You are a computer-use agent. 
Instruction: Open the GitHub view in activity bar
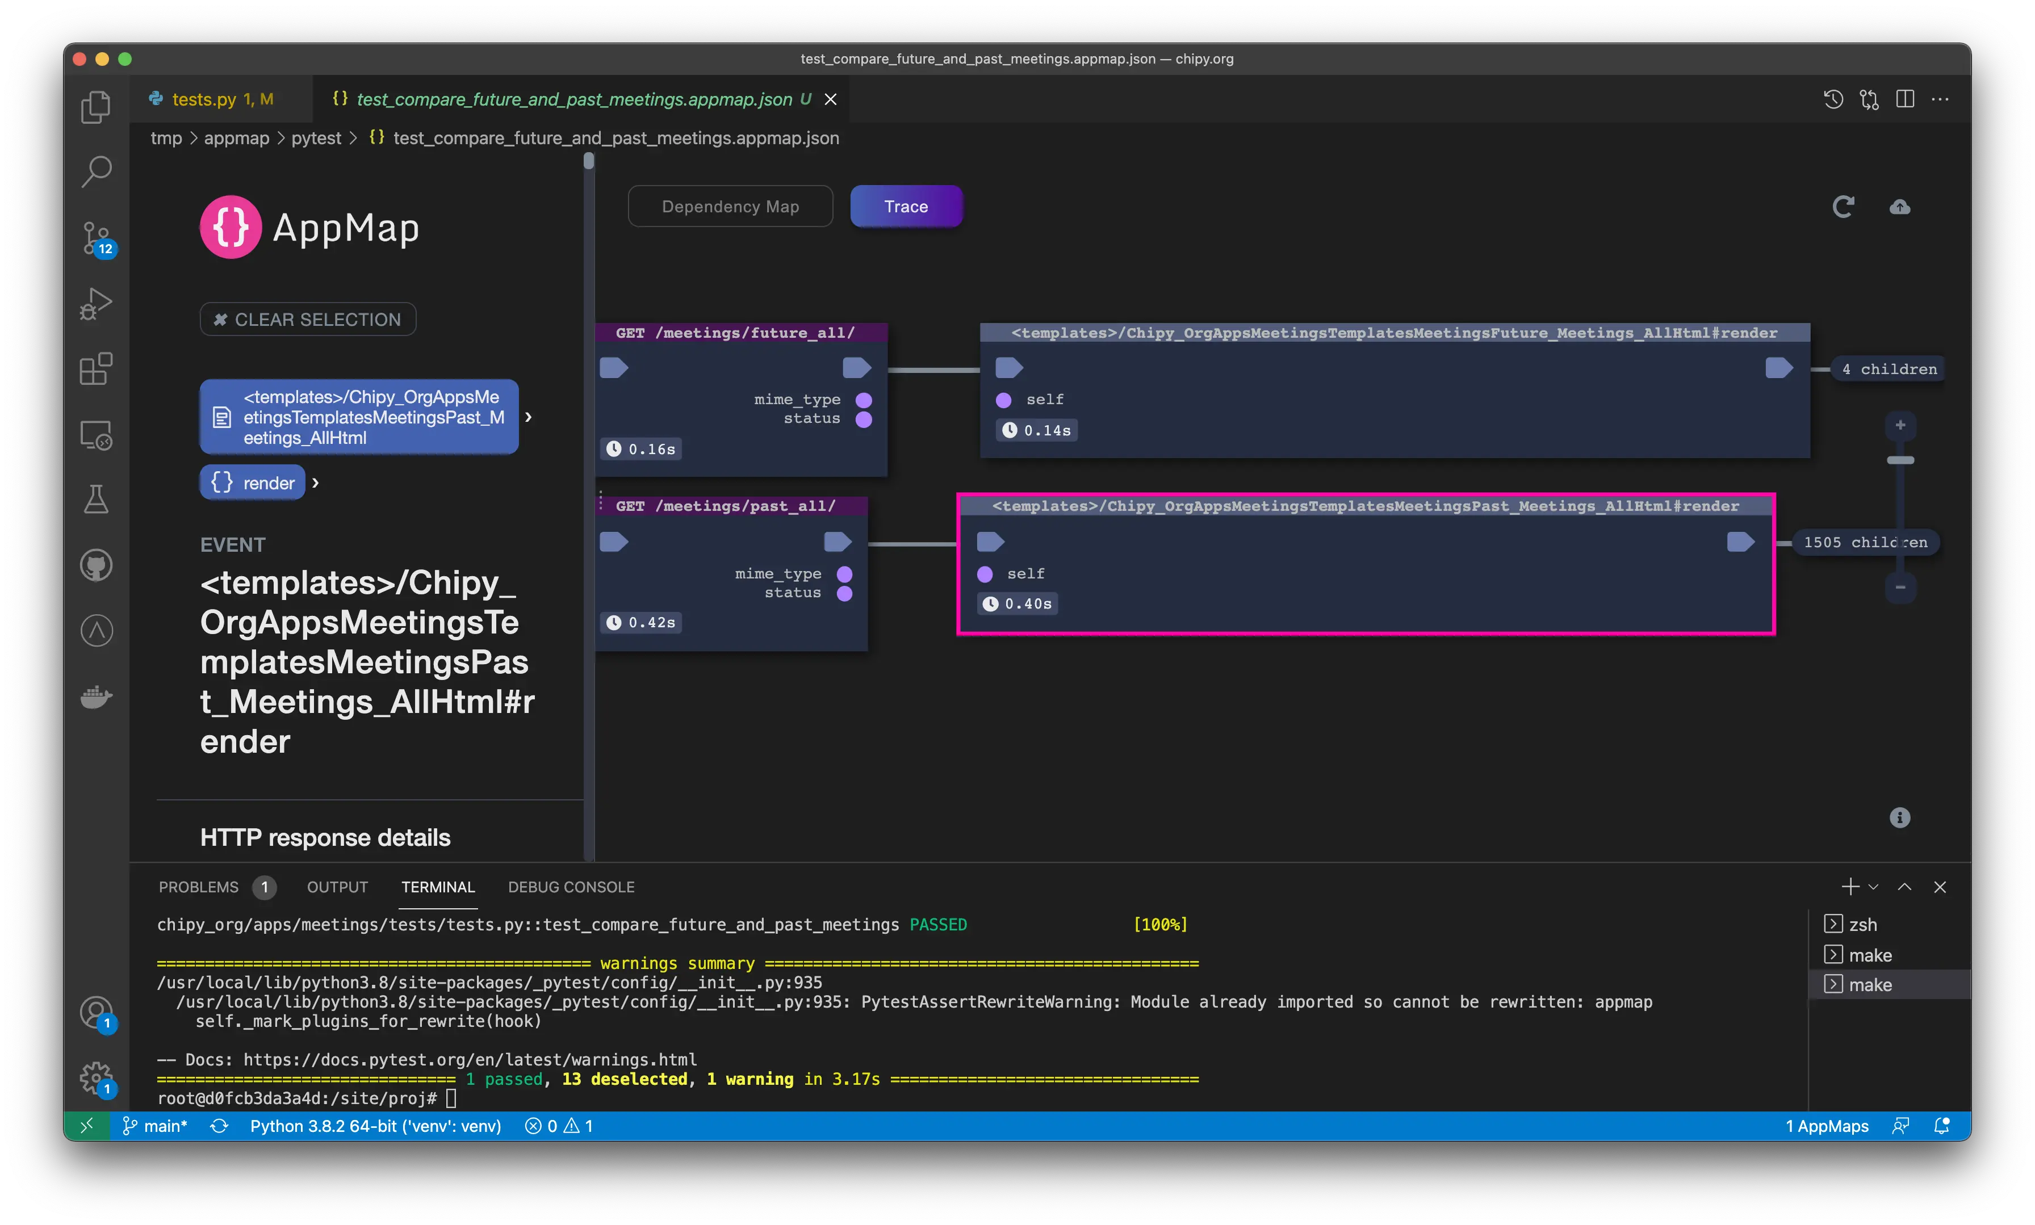(x=96, y=565)
